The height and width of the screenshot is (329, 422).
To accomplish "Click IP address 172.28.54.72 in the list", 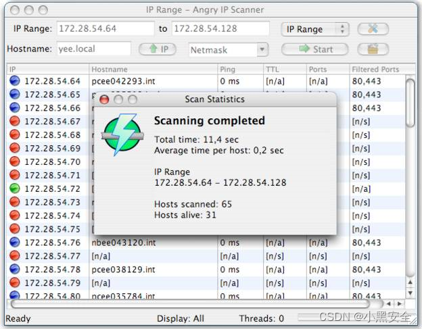I will 53,189.
